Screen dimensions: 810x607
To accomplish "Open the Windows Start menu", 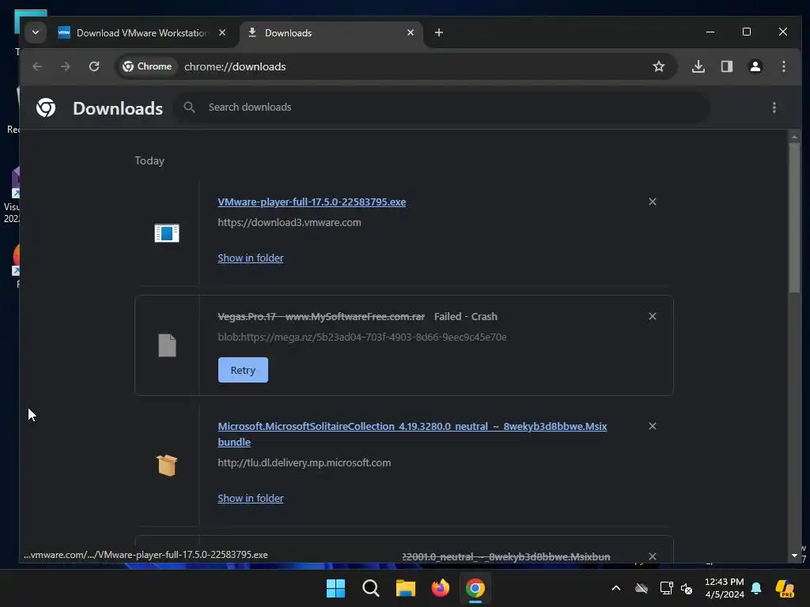I will 335,588.
